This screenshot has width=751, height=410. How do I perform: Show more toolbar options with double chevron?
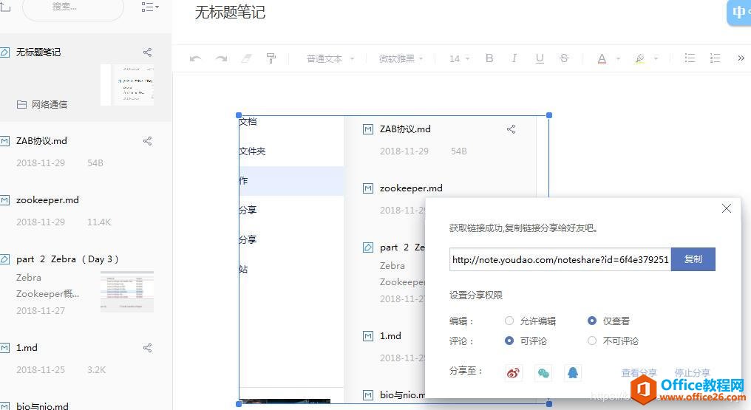pyautogui.click(x=741, y=58)
